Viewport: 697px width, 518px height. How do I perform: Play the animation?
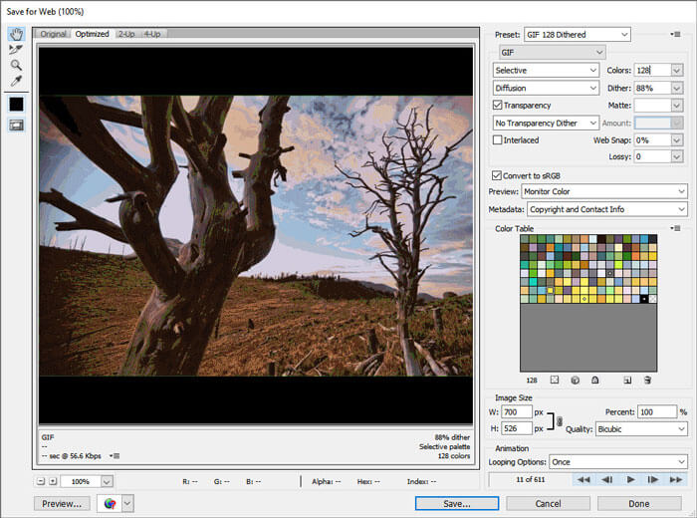click(x=630, y=479)
